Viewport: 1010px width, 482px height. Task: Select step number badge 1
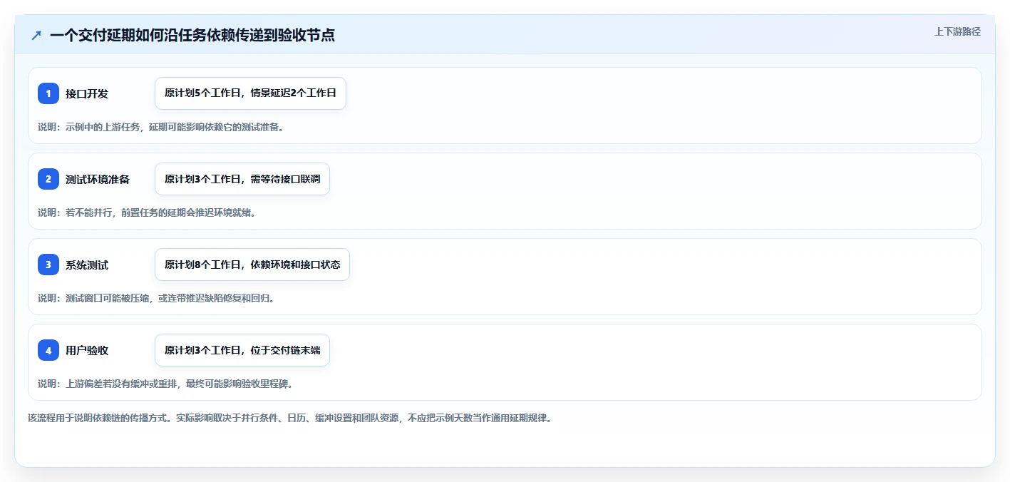tap(48, 93)
